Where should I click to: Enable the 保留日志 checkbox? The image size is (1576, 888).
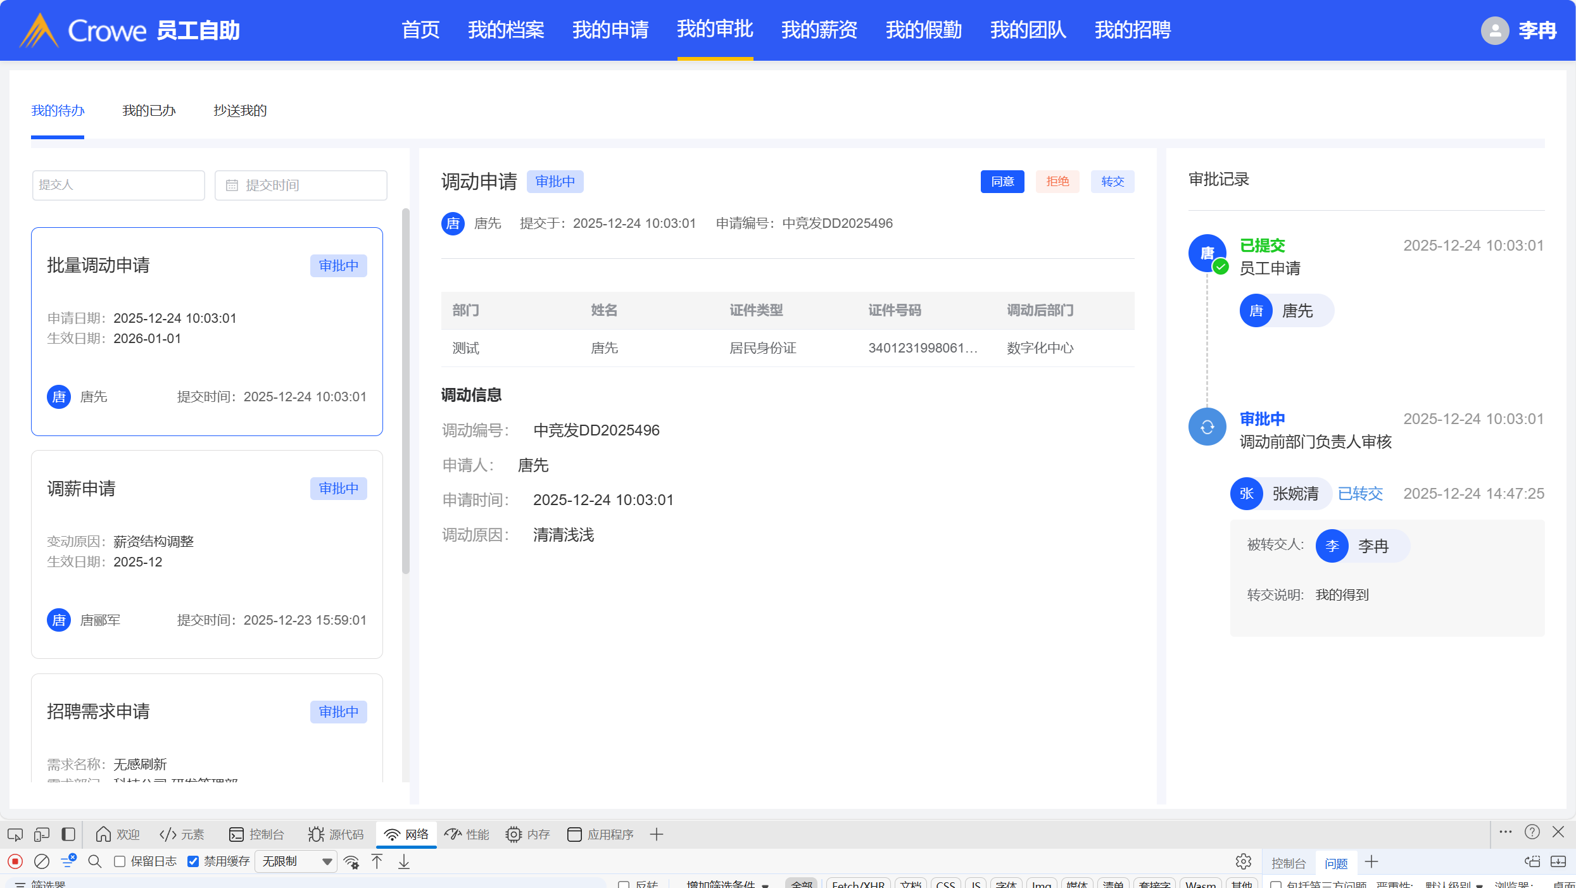tap(120, 861)
